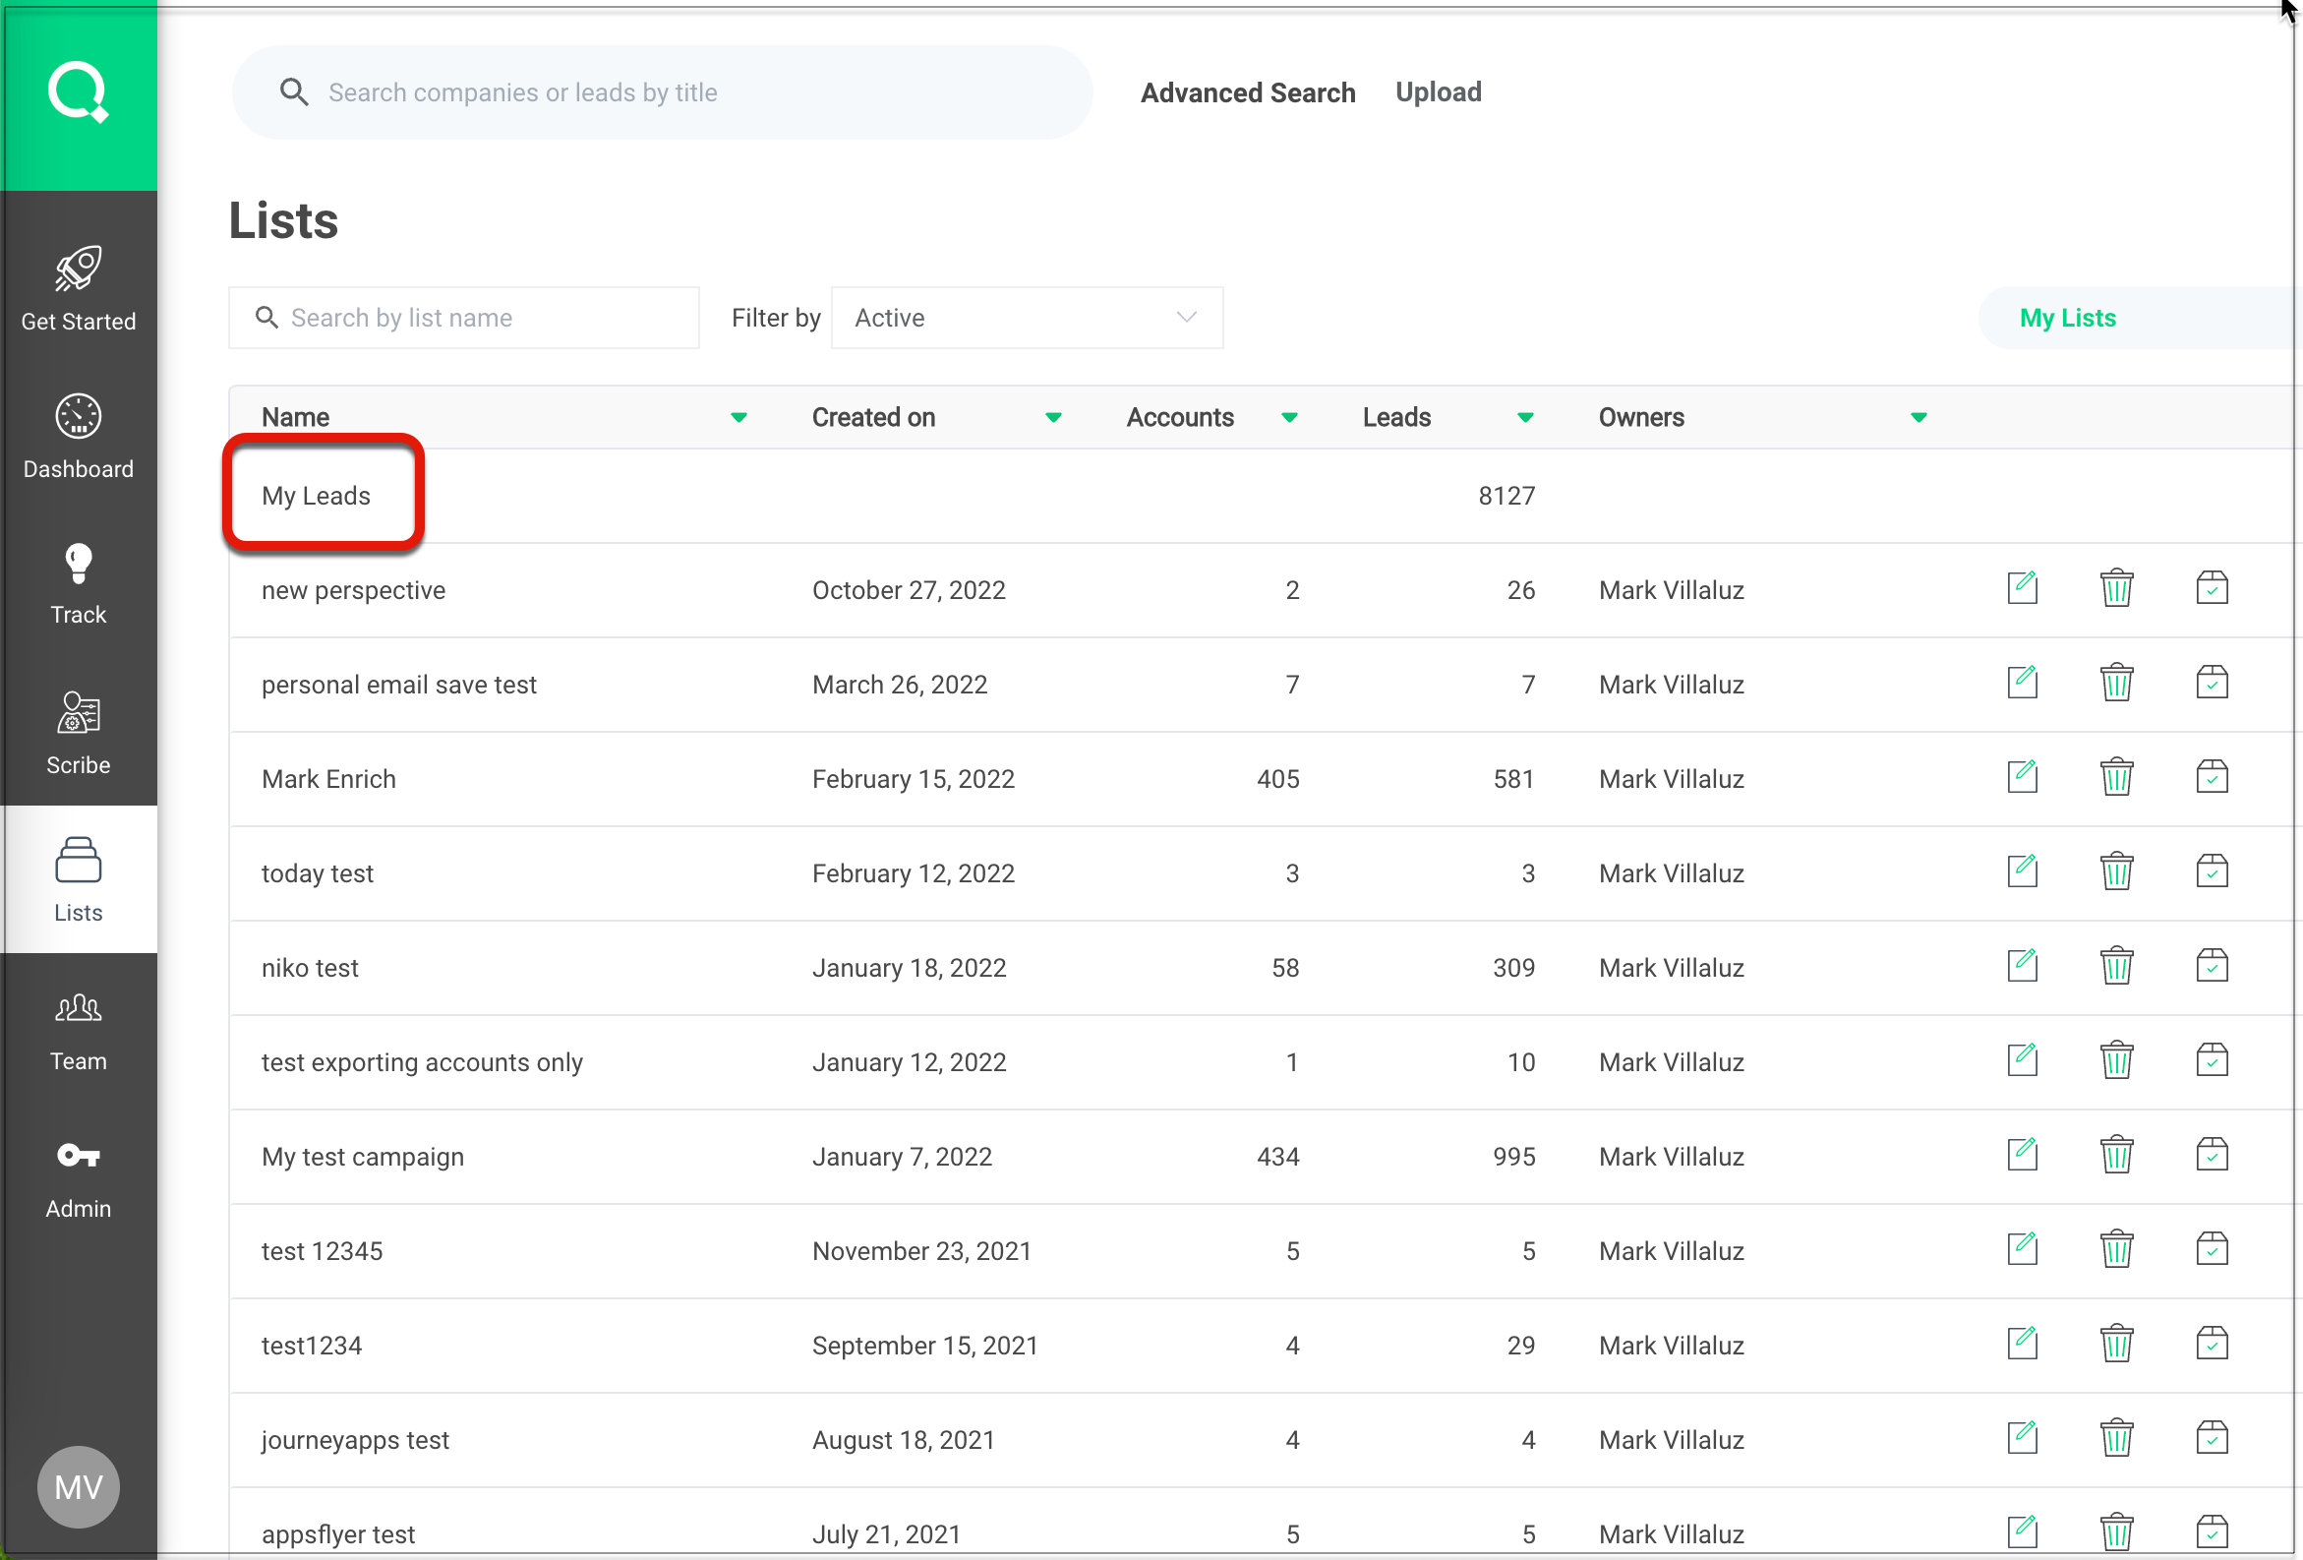The height and width of the screenshot is (1560, 2303).
Task: Click the October 27, 2022 date cell
Action: pyautogui.click(x=909, y=590)
